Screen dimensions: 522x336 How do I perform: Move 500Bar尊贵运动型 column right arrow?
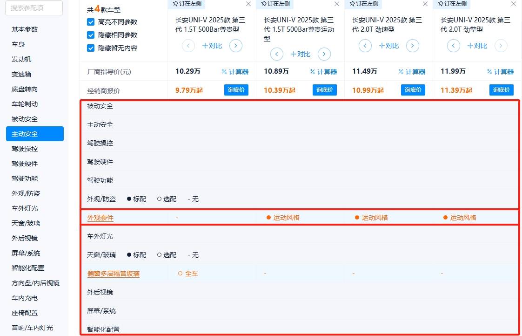(x=324, y=54)
